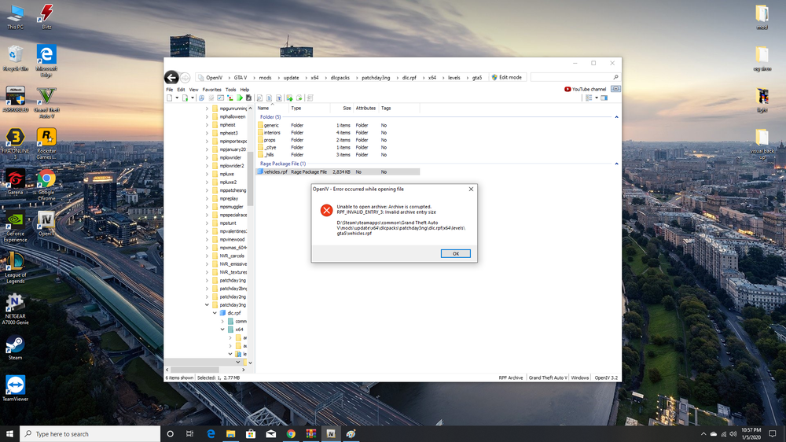
Task: Open the Tools menu
Action: tap(230, 90)
